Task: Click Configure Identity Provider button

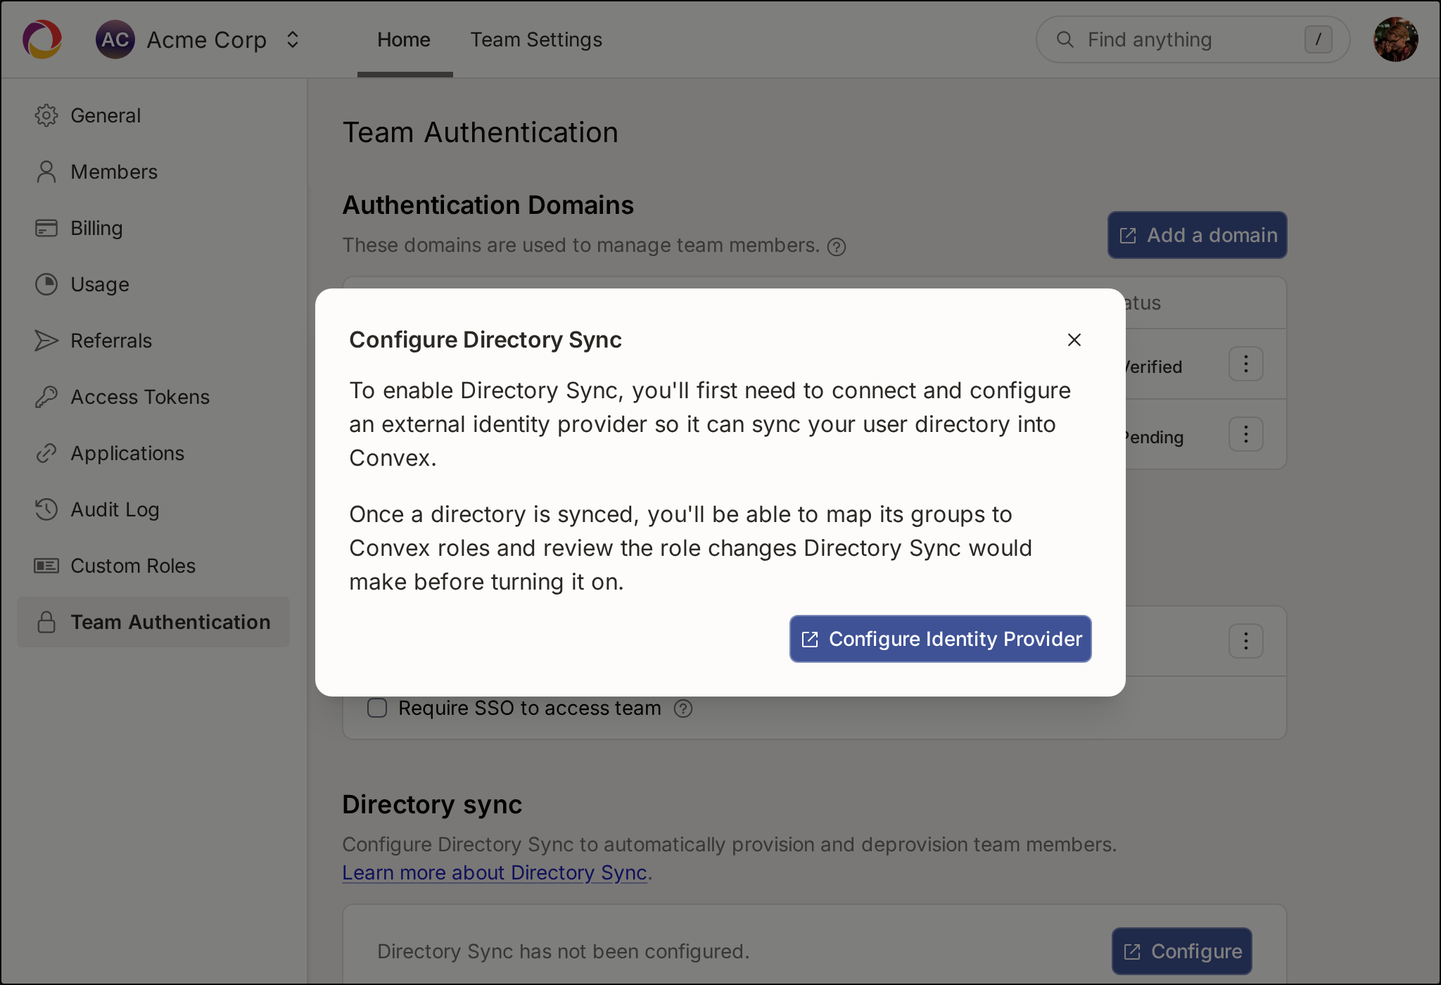Action: [x=941, y=639]
